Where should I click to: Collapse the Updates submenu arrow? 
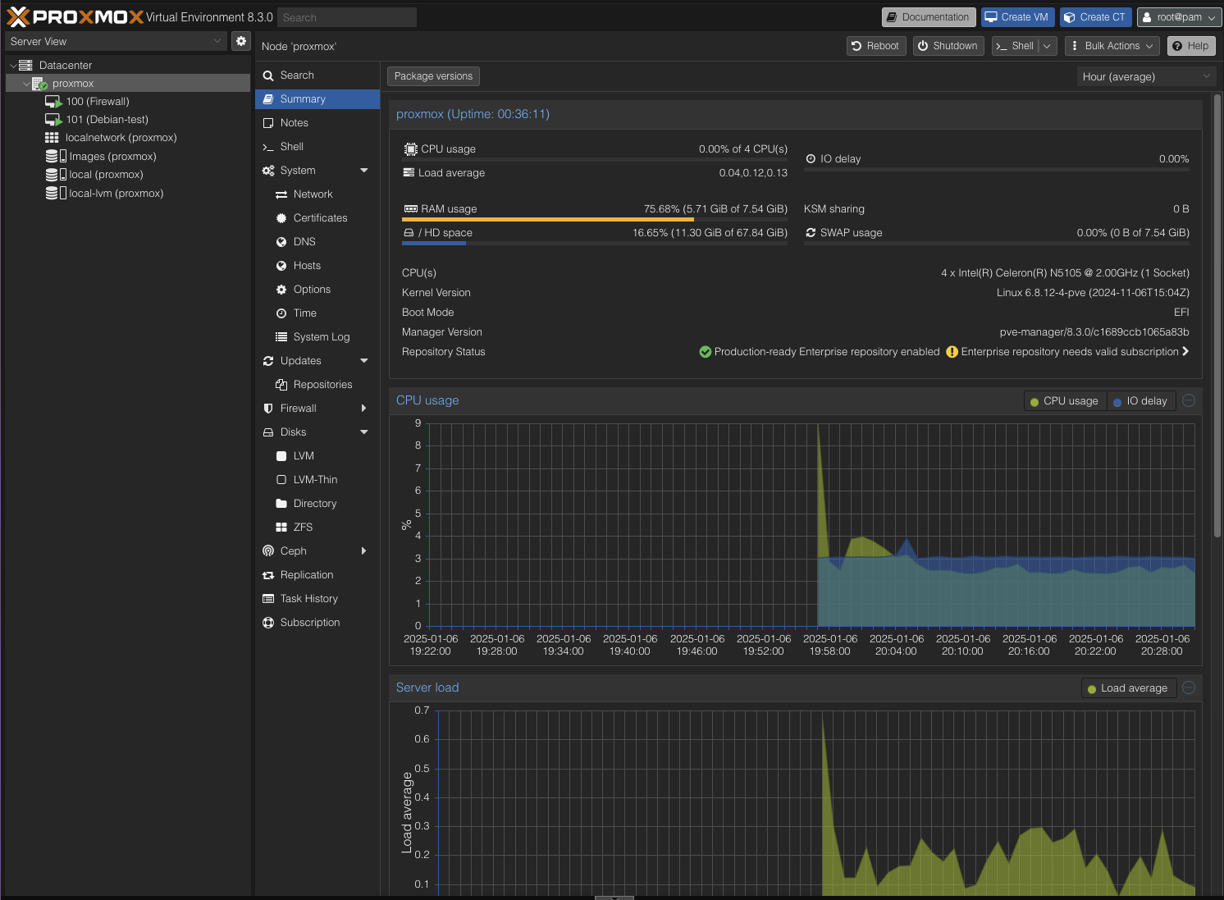tap(364, 361)
